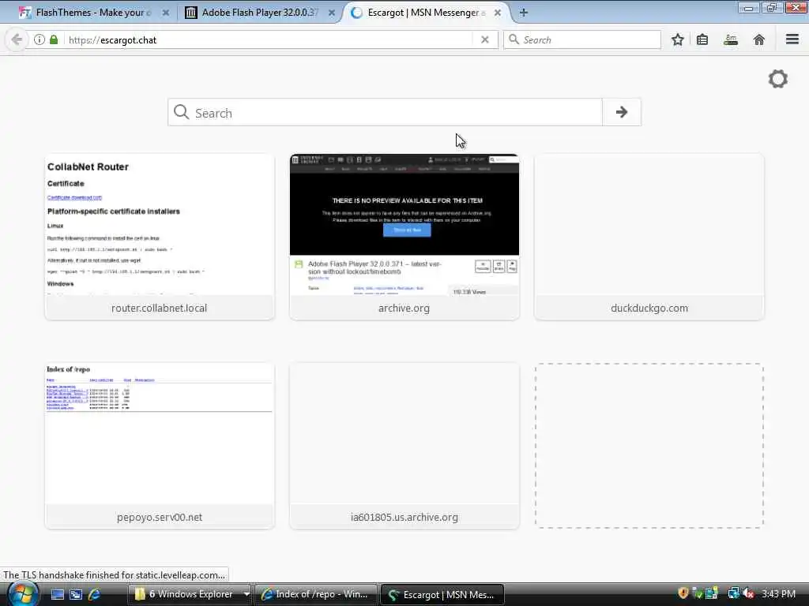Viewport: 809px width, 606px height.
Task: Stop loading the page
Action: pyautogui.click(x=484, y=39)
